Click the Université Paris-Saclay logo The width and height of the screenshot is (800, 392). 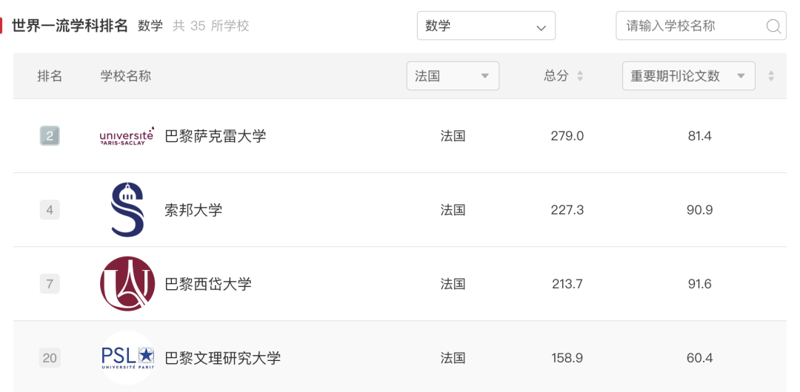[127, 136]
